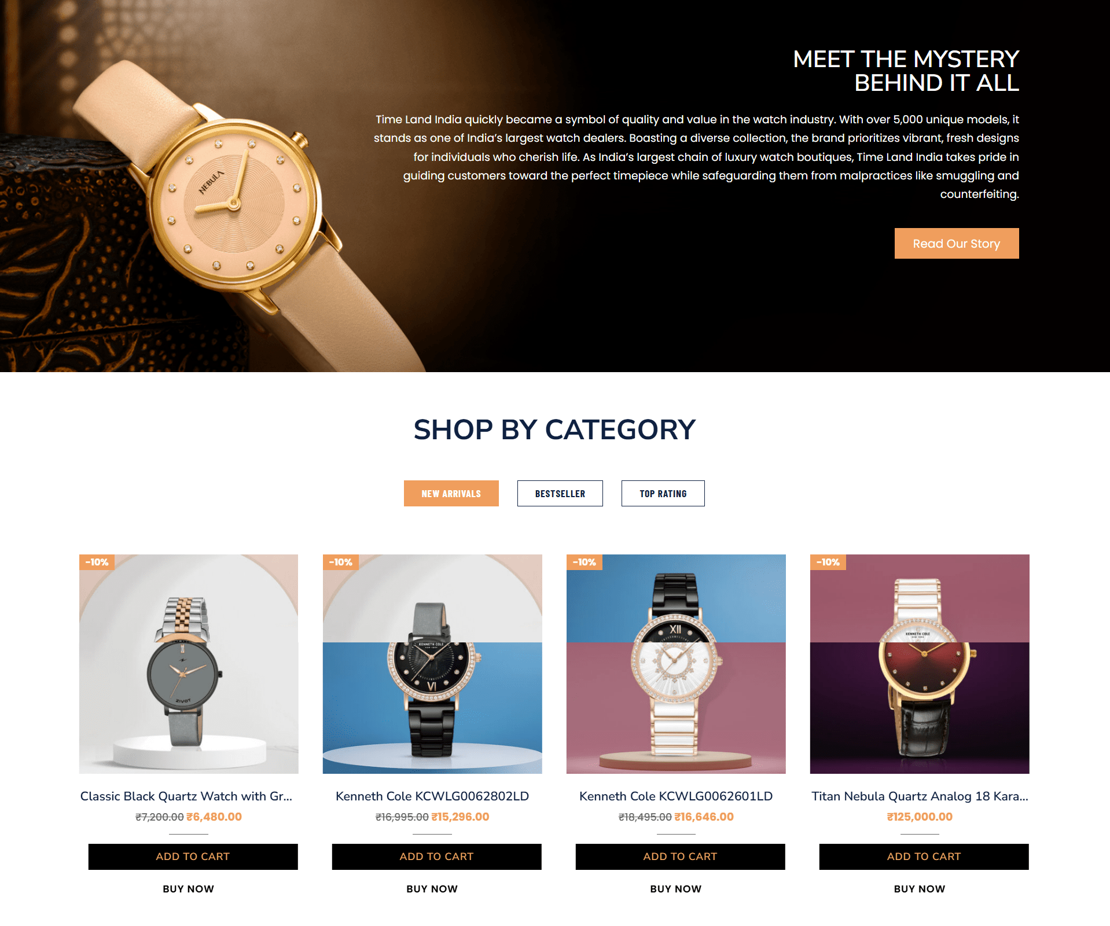Add the Classic Black Quartz Watch to cart
This screenshot has height=926, width=1110.
tap(193, 857)
